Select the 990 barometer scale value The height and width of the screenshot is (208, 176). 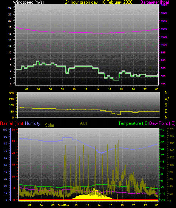[x=163, y=60]
